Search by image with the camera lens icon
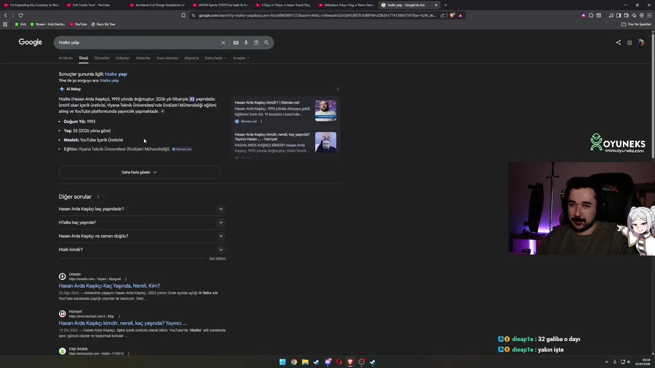 pos(256,42)
